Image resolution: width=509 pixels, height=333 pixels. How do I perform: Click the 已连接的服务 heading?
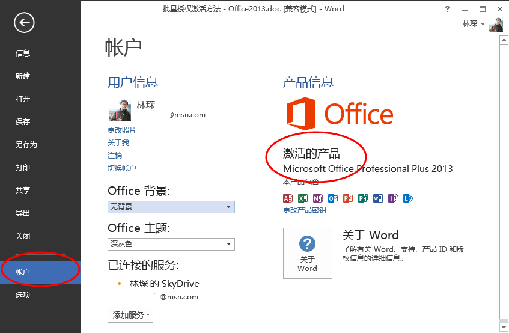pos(143,265)
